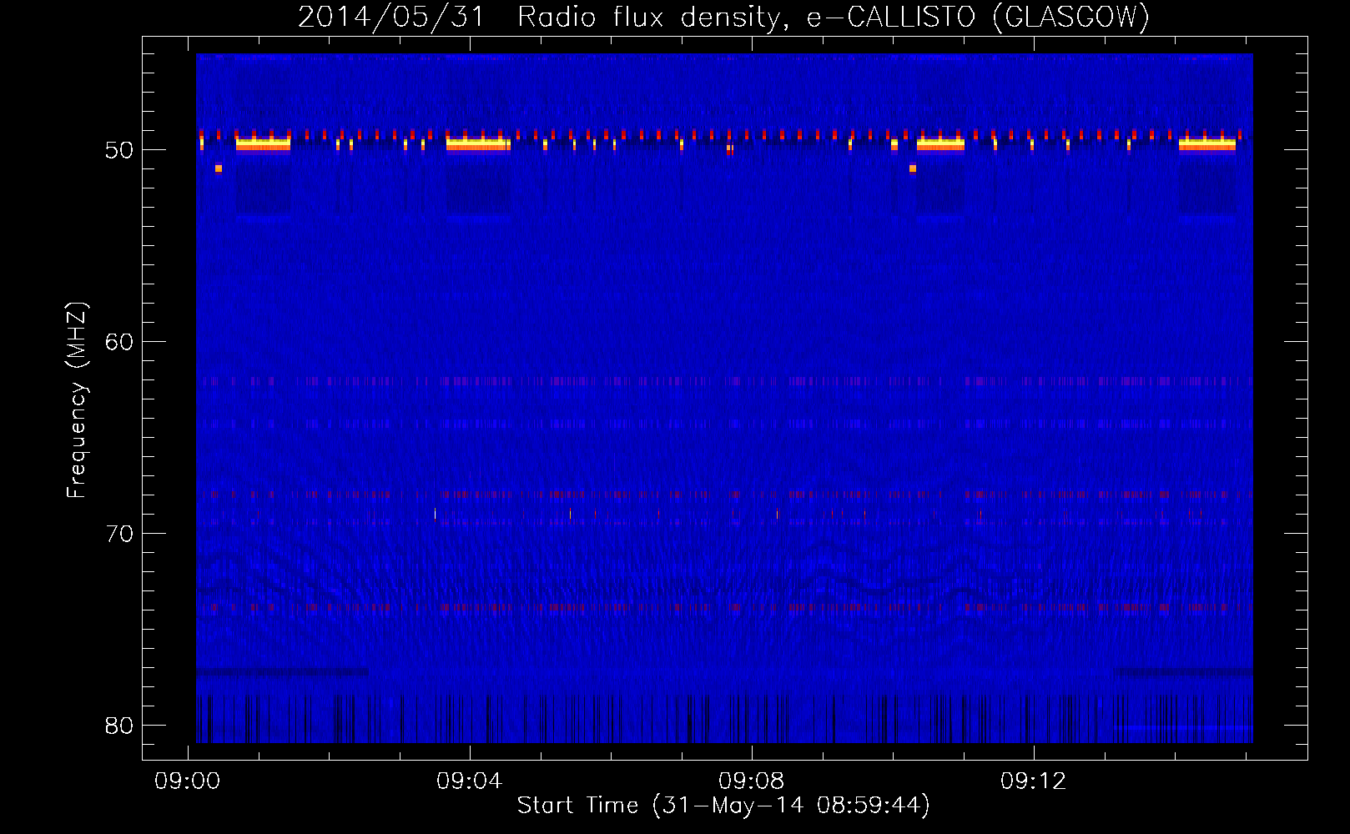Click the "Frequency (MHZ)" axis label
1350x834 pixels.
click(76, 400)
